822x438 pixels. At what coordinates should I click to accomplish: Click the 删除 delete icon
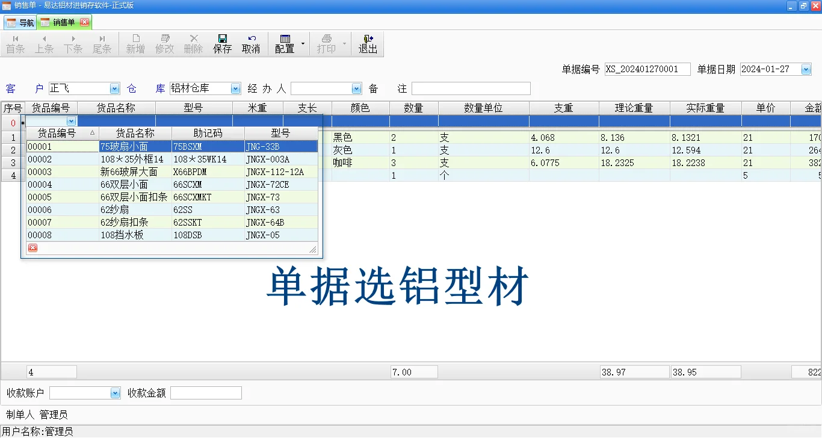tap(193, 43)
